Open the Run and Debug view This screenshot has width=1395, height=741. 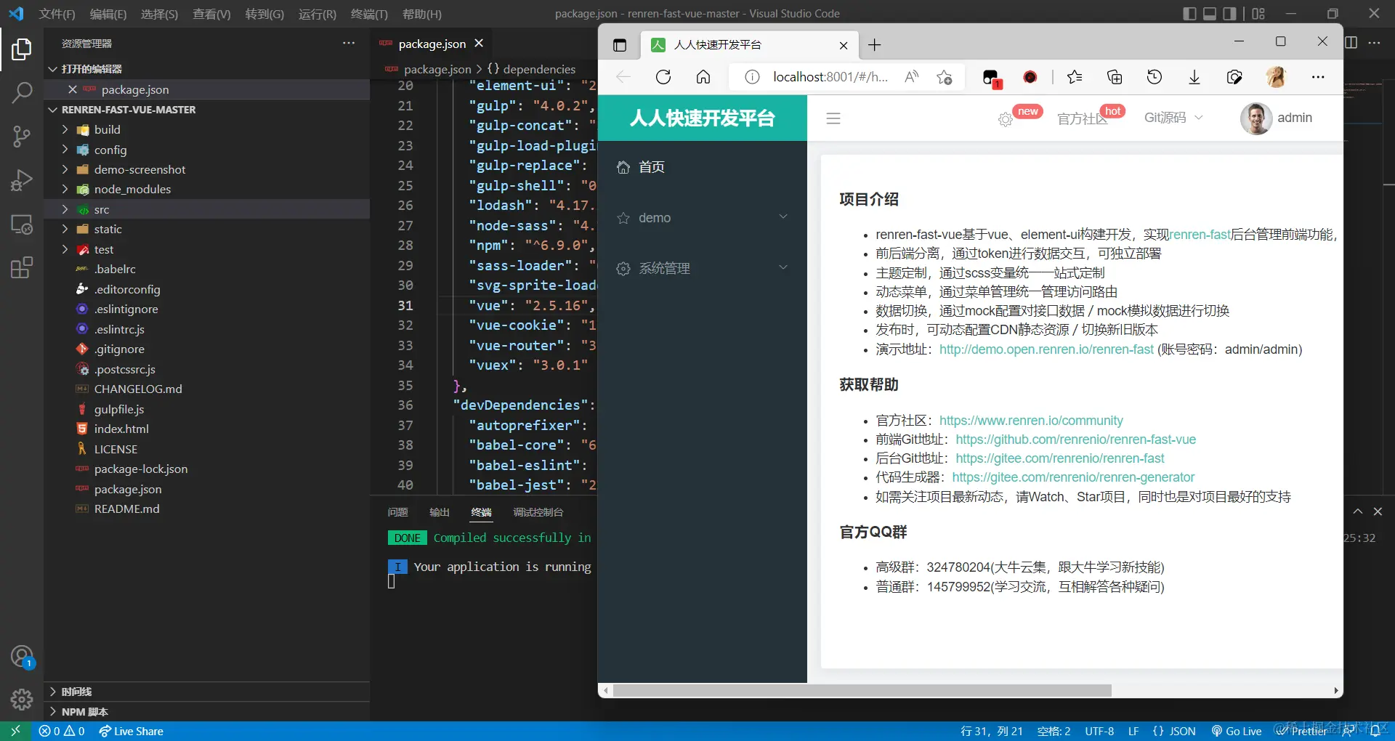(22, 180)
